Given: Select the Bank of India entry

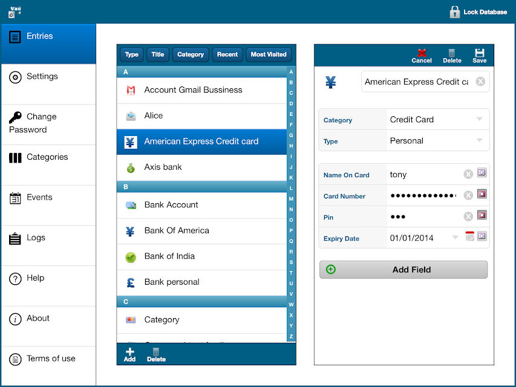Looking at the screenshot, I should point(201,256).
